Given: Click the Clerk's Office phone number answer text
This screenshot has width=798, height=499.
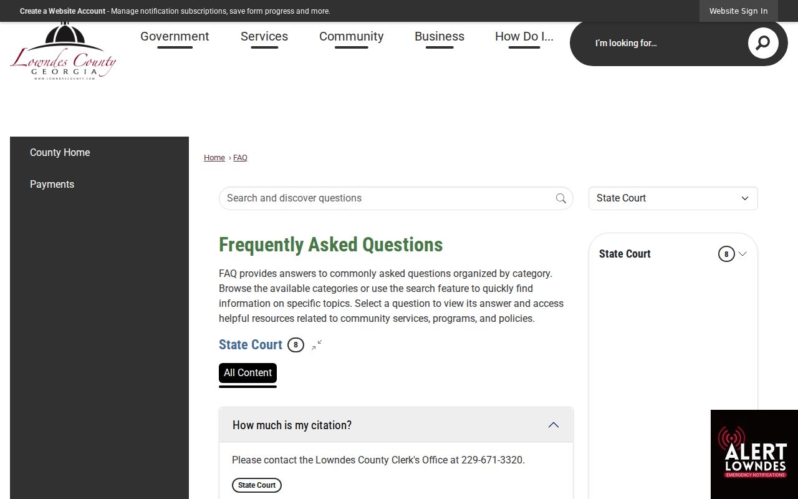Looking at the screenshot, I should 378,460.
